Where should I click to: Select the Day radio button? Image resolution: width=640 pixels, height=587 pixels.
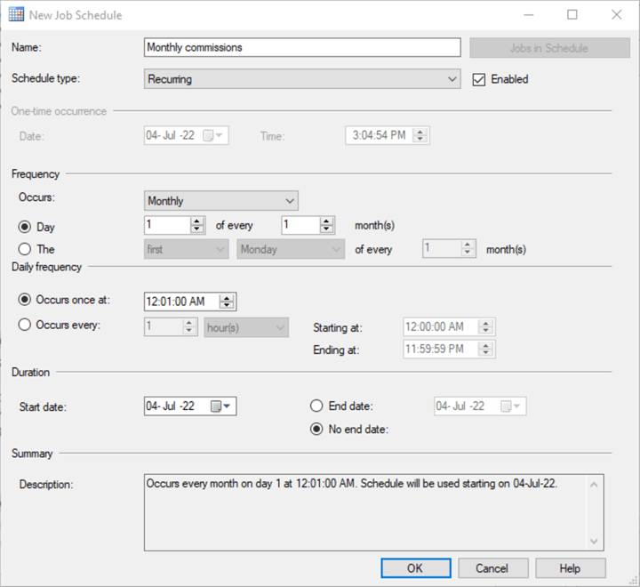tap(25, 227)
